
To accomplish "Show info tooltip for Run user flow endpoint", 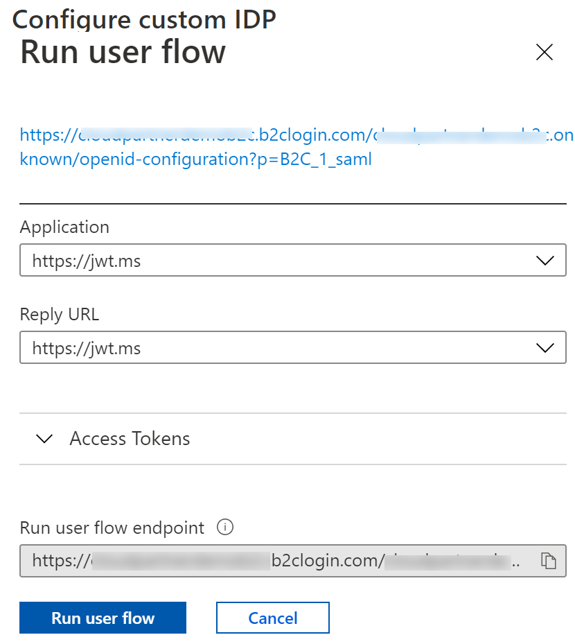I will 225,528.
